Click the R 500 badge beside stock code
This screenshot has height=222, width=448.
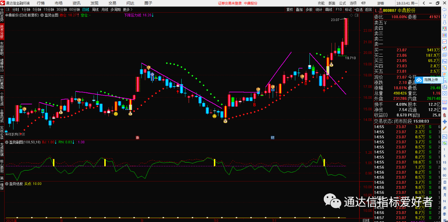point(380,11)
